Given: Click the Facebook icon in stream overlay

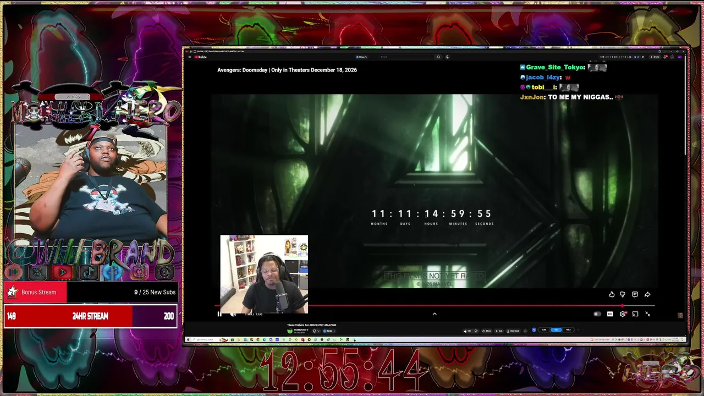Looking at the screenshot, I should pyautogui.click(x=113, y=272).
